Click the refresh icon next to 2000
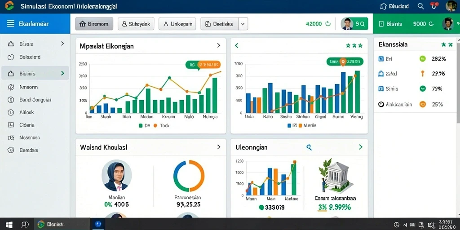Image resolution: width=460 pixels, height=230 pixels. 328,24
